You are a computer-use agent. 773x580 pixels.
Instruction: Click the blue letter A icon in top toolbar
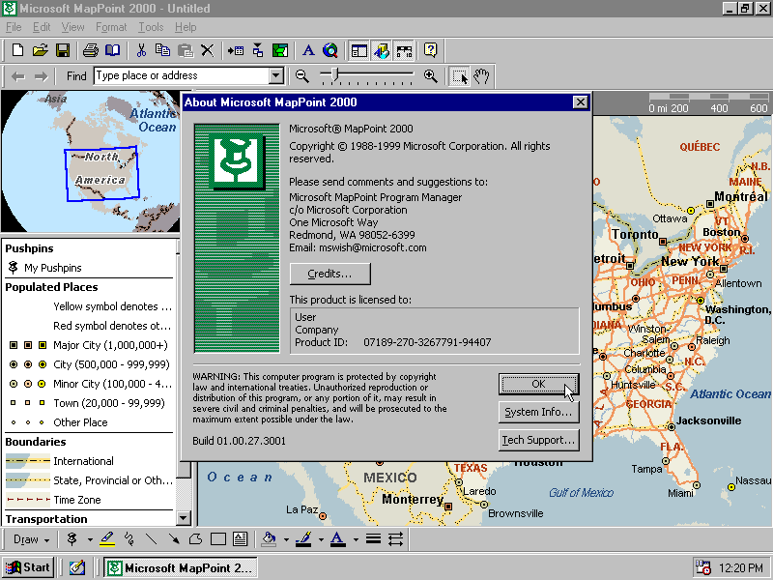coord(308,50)
